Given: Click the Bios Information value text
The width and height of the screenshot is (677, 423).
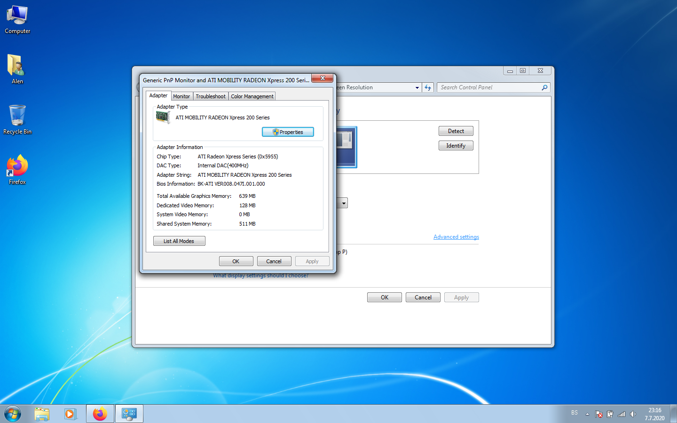Looking at the screenshot, I should tap(231, 184).
